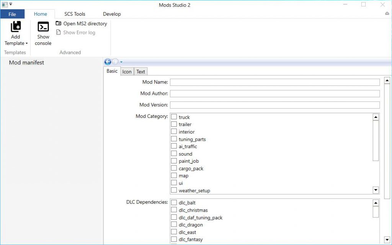Click the Show Error log document icon
This screenshot has height=245, width=392.
pyautogui.click(x=58, y=33)
